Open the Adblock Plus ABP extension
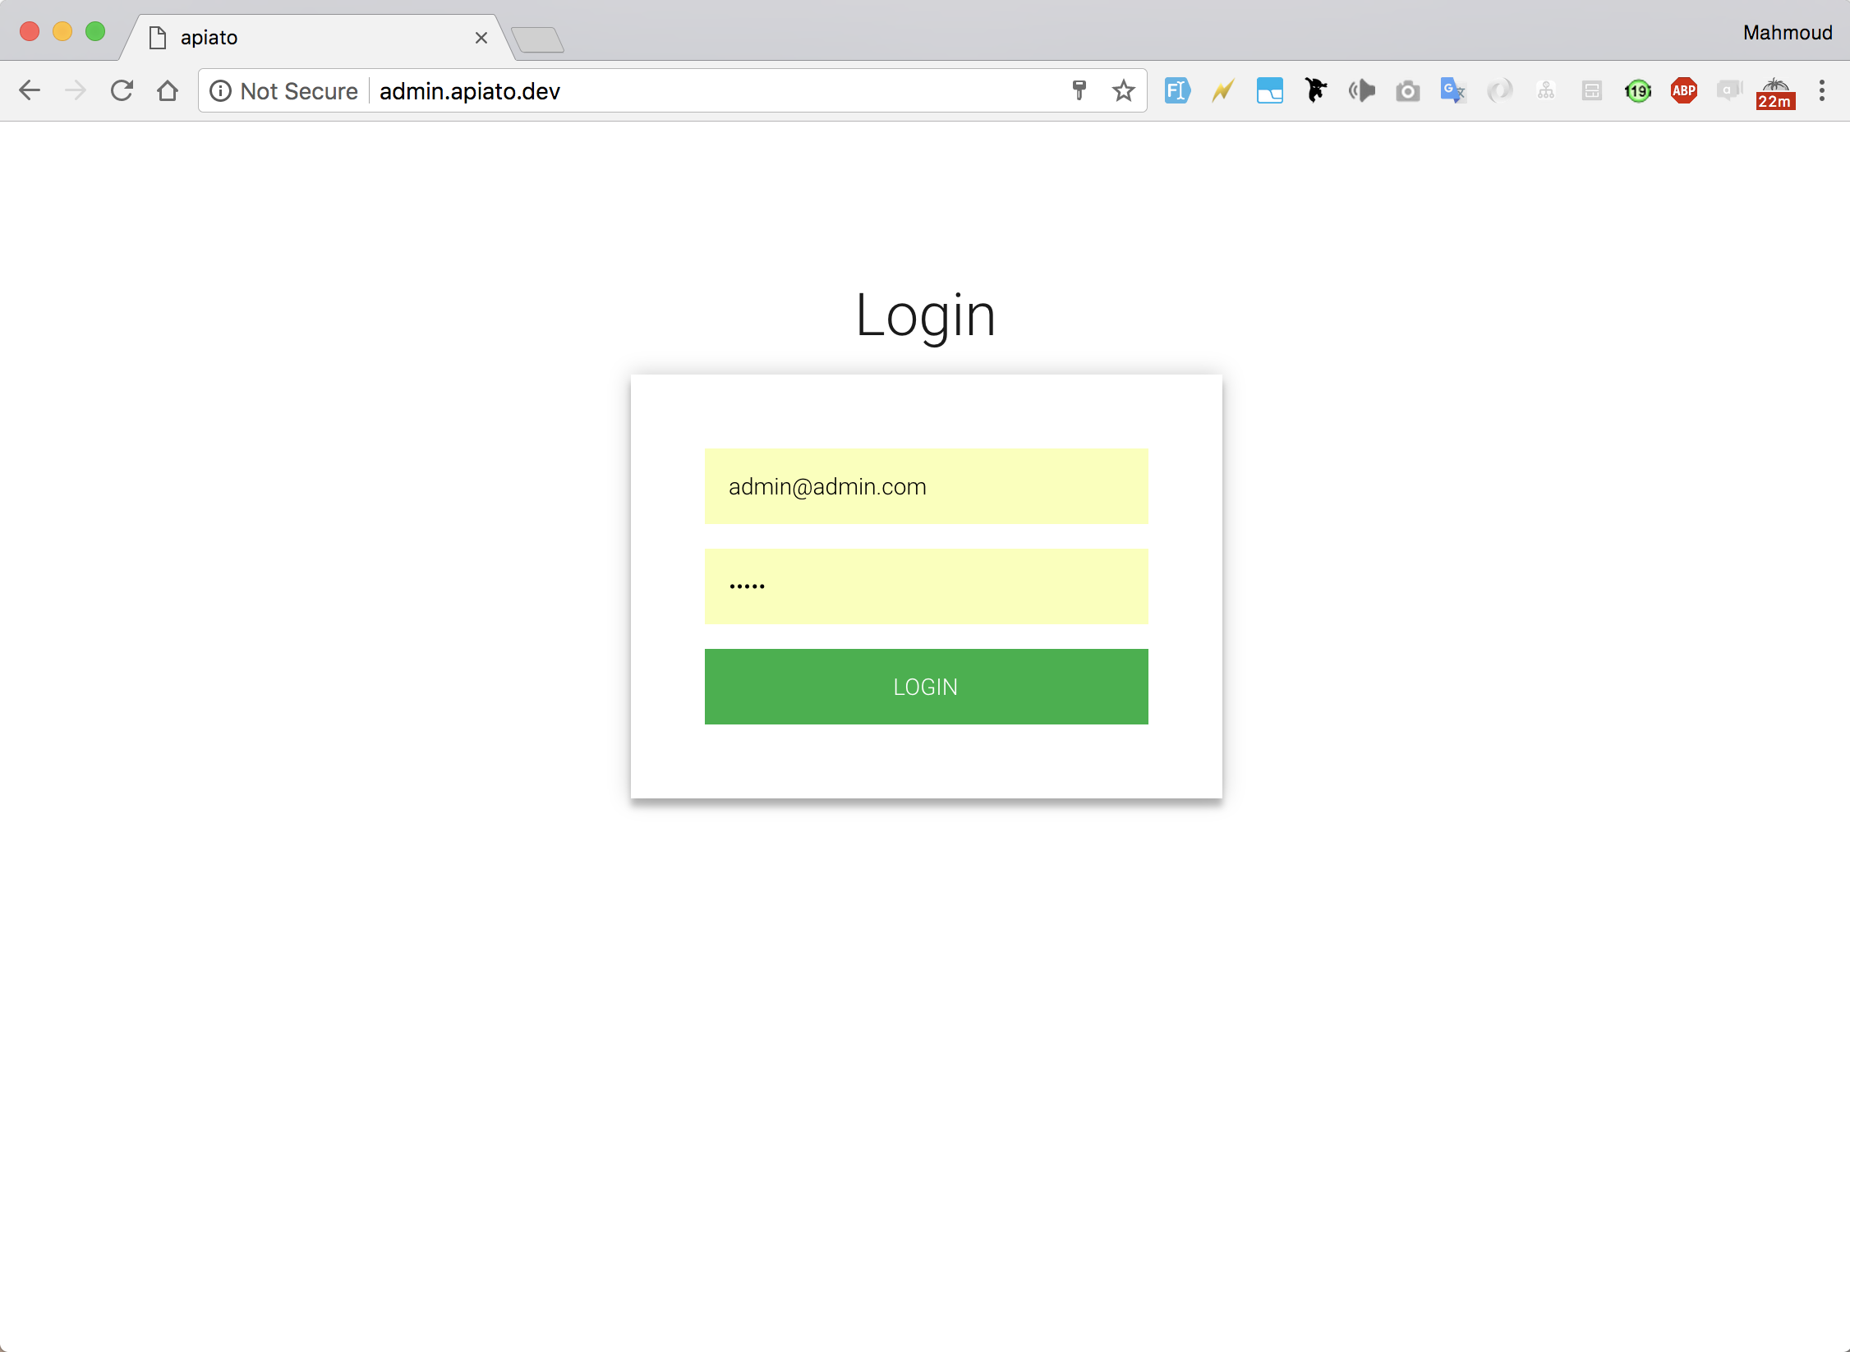 [x=1683, y=90]
